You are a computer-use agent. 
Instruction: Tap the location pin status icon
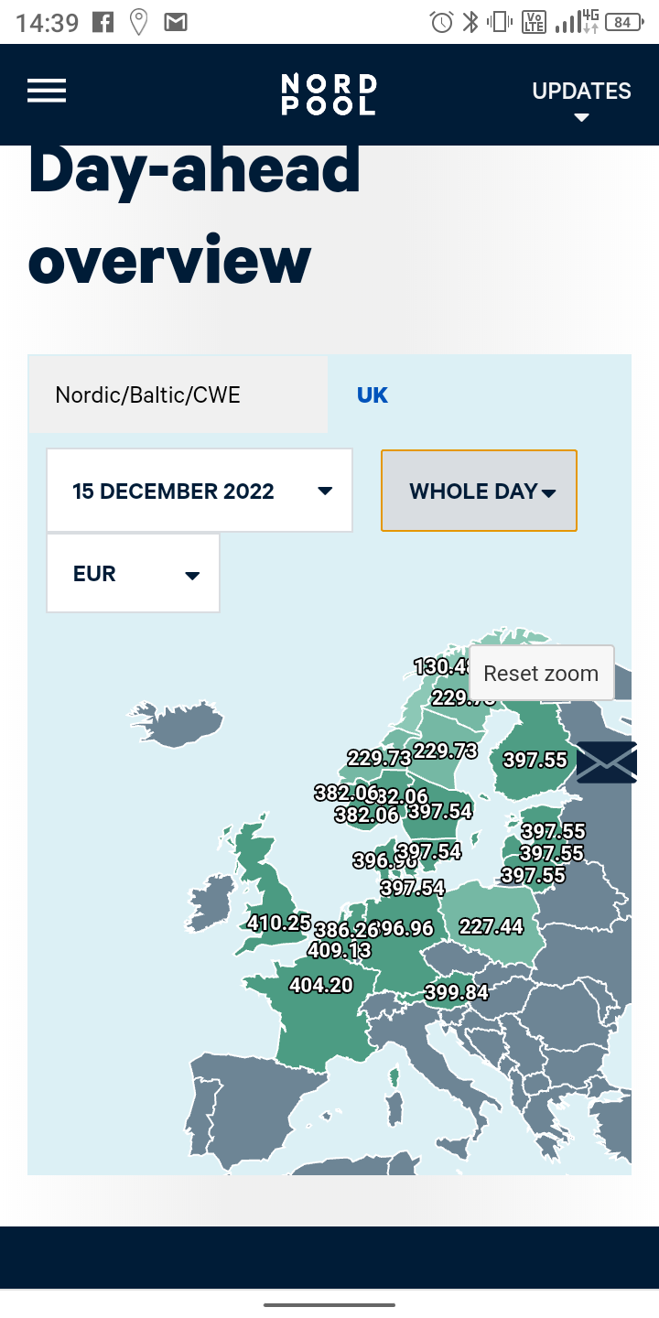138,22
